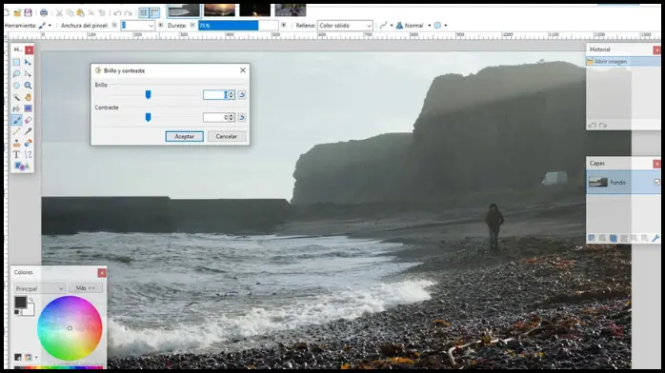The height and width of the screenshot is (373, 665).
Task: Reset the Brillo value
Action: point(242,95)
